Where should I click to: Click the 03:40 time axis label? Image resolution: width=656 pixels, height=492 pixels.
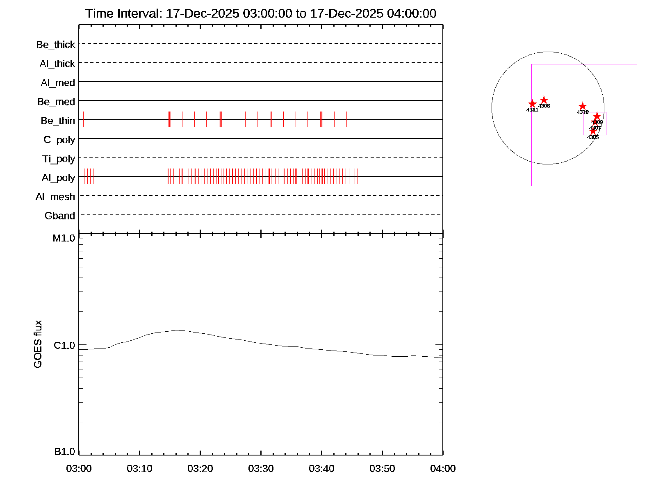tap(321, 469)
